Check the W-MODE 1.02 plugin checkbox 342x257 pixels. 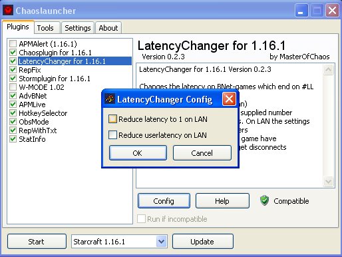[x=13, y=87]
